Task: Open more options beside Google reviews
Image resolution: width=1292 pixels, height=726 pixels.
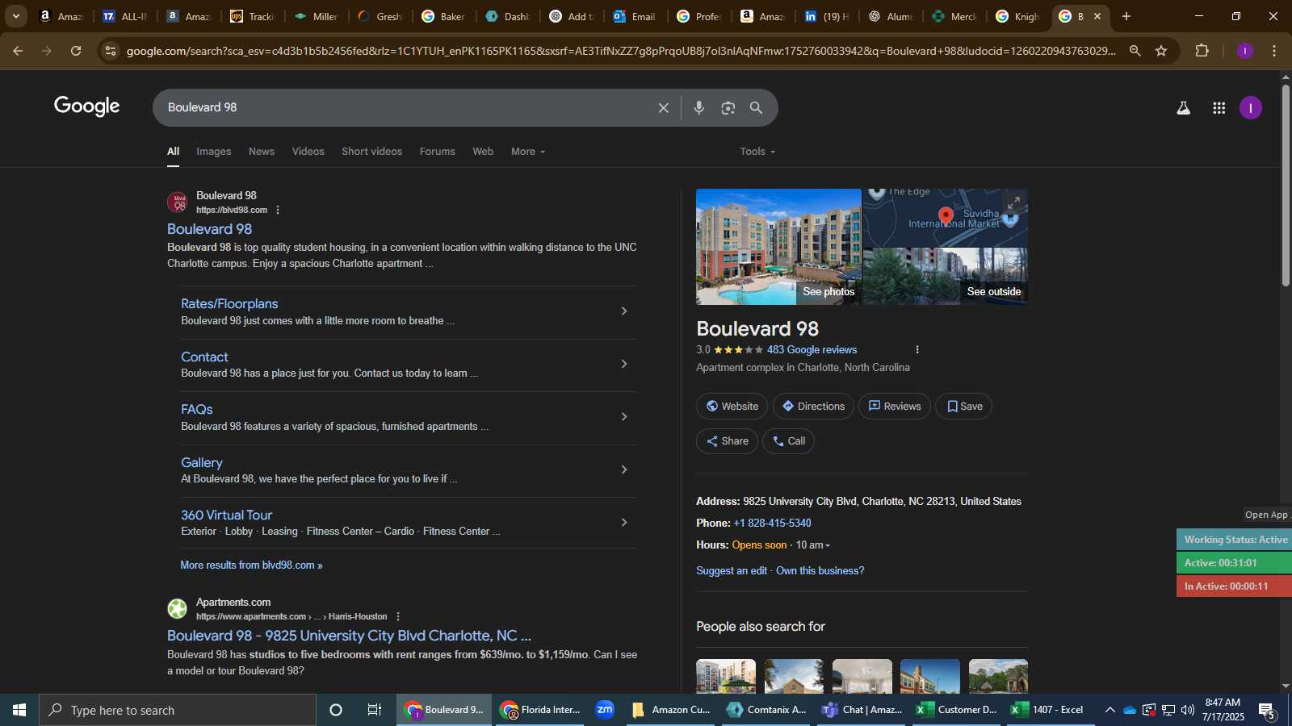Action: pyautogui.click(x=917, y=349)
